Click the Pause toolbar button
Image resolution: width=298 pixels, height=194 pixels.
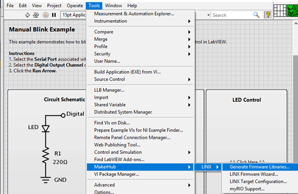point(54,15)
